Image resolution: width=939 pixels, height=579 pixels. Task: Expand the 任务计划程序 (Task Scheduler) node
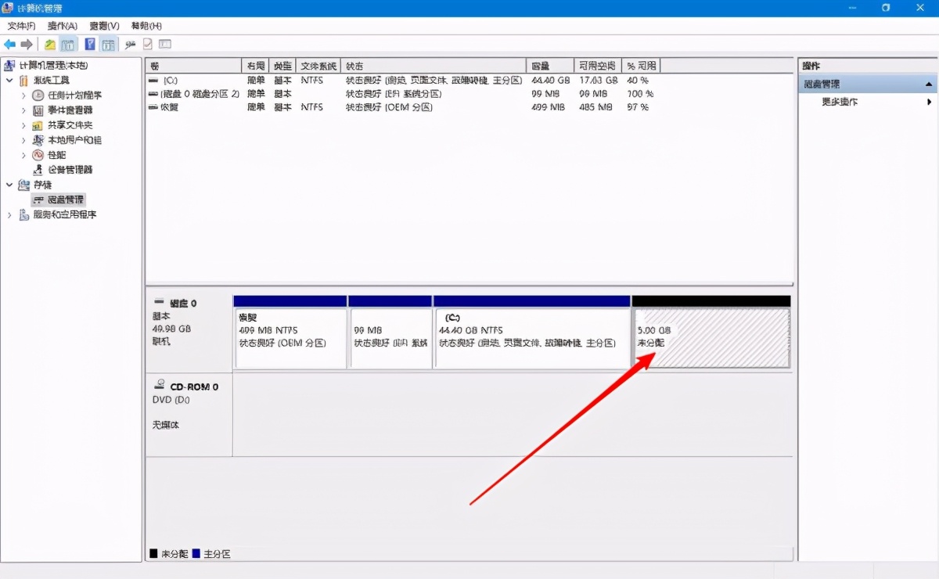[23, 95]
